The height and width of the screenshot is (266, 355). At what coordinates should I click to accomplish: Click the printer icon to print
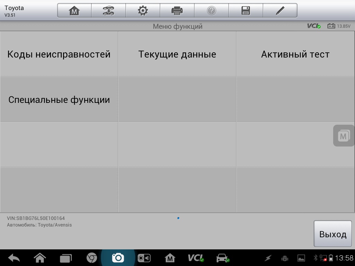coord(177,11)
